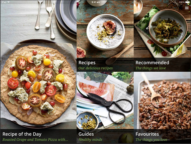Screen dimensions: 191x144
Task: Open the Recipes title label
Action: [x=87, y=63]
